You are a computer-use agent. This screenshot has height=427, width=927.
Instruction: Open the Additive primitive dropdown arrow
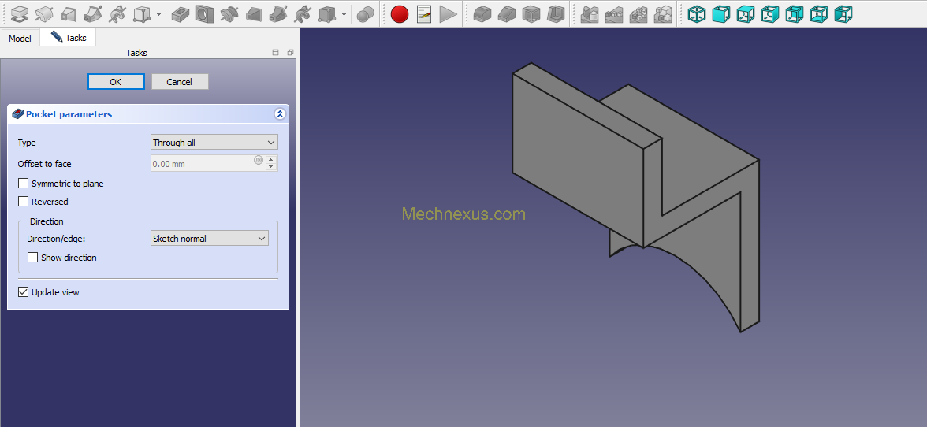coord(158,13)
